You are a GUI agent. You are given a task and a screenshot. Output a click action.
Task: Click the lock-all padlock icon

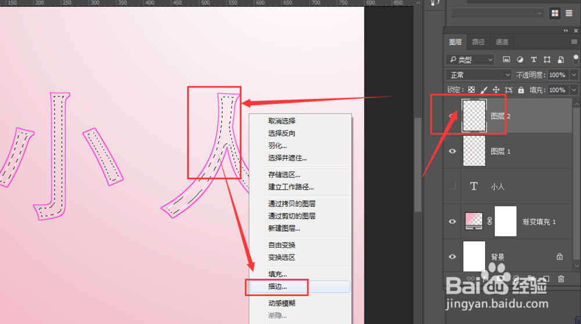[521, 90]
